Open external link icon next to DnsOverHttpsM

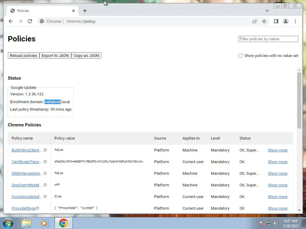[x=45, y=185]
